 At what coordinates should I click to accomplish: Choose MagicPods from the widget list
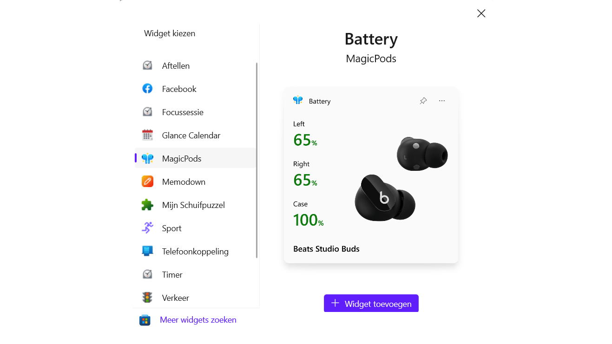(x=182, y=159)
